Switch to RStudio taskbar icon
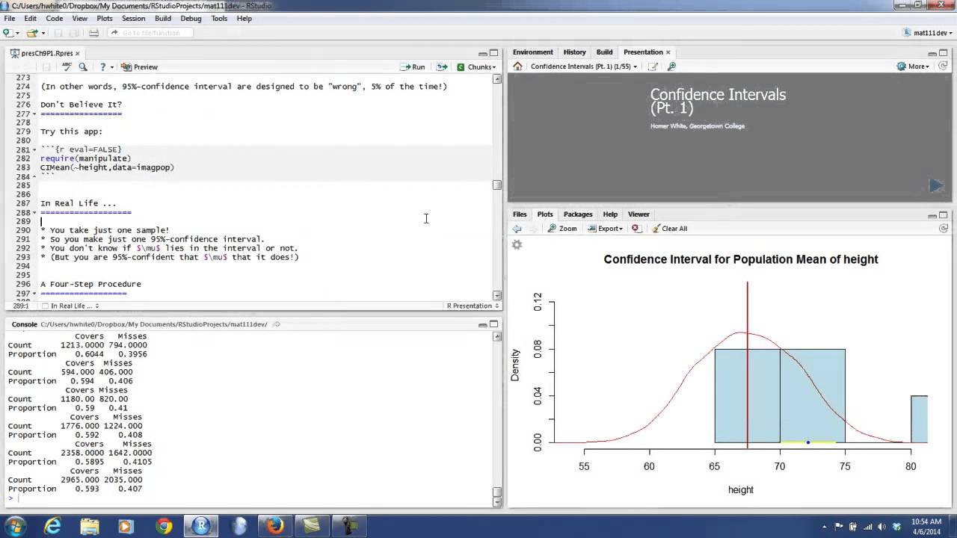The image size is (957, 538). tap(201, 526)
